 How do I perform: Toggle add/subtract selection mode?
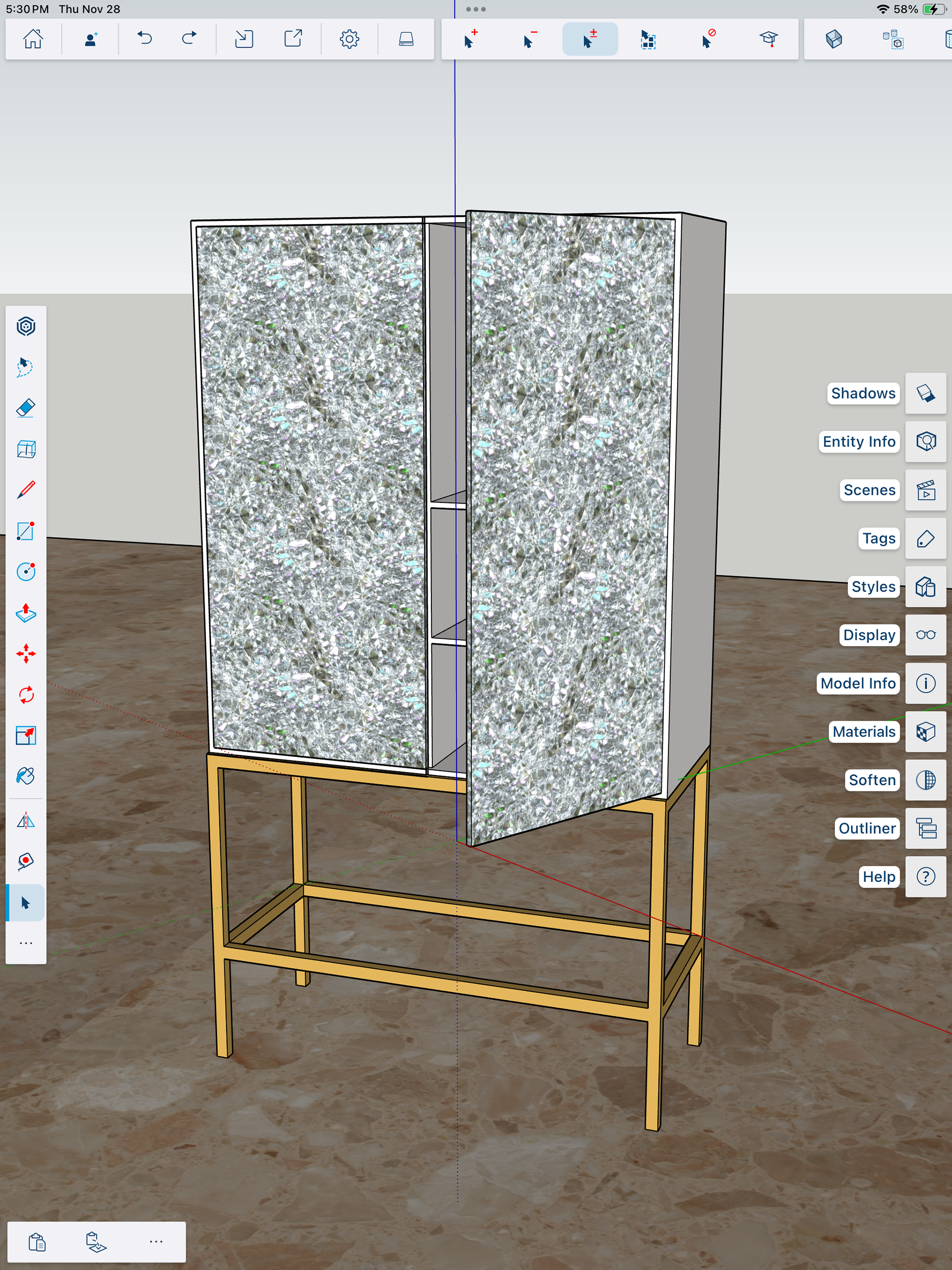[590, 39]
